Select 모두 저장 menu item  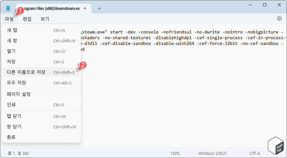click(41, 83)
